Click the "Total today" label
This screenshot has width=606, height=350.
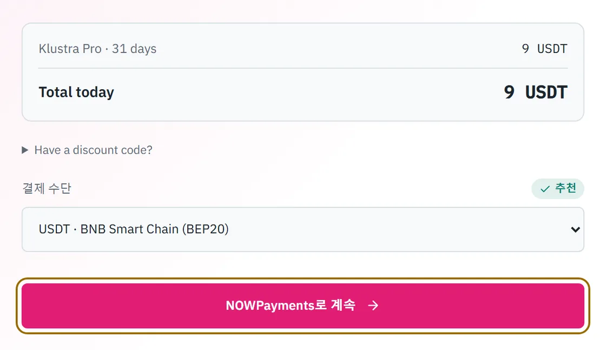coord(76,93)
